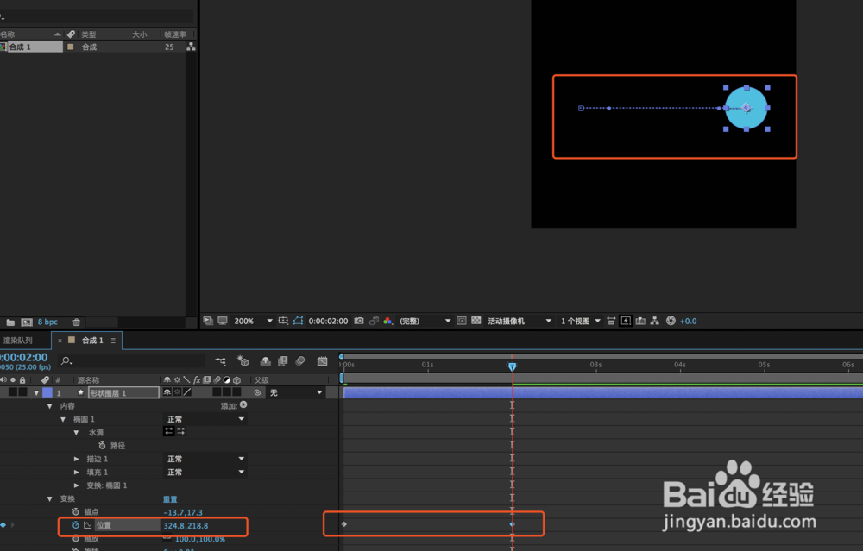Close the 合成 1 timeline tab
The image size is (863, 551).
[60, 341]
